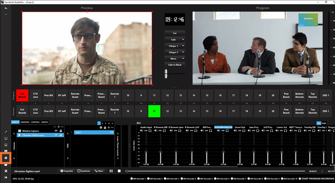Open the Move transition dropdown
This screenshot has width=335, height=183.
[x=183, y=59]
